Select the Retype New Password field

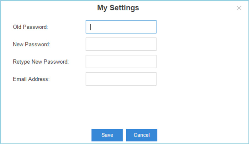tap(121, 62)
